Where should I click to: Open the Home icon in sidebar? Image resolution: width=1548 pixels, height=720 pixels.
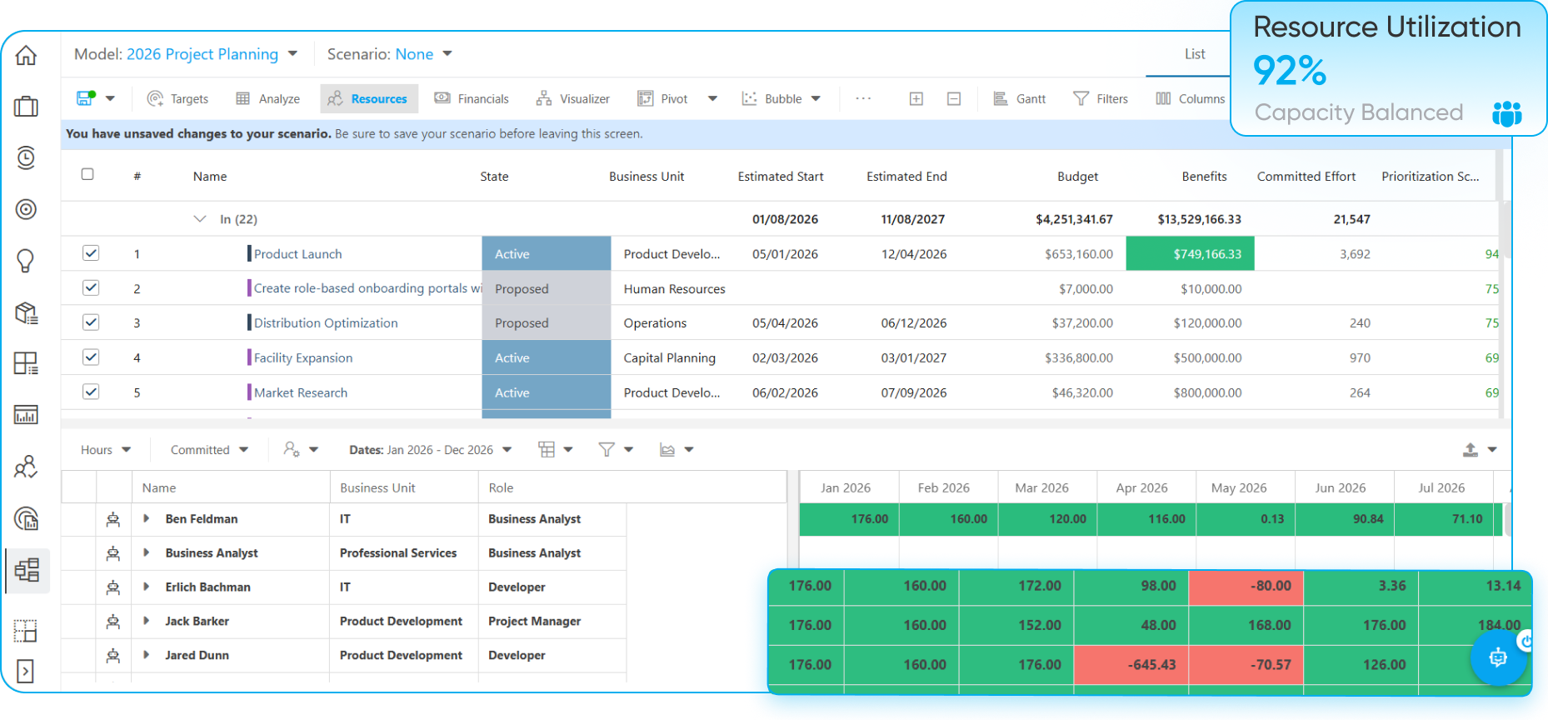[x=27, y=55]
